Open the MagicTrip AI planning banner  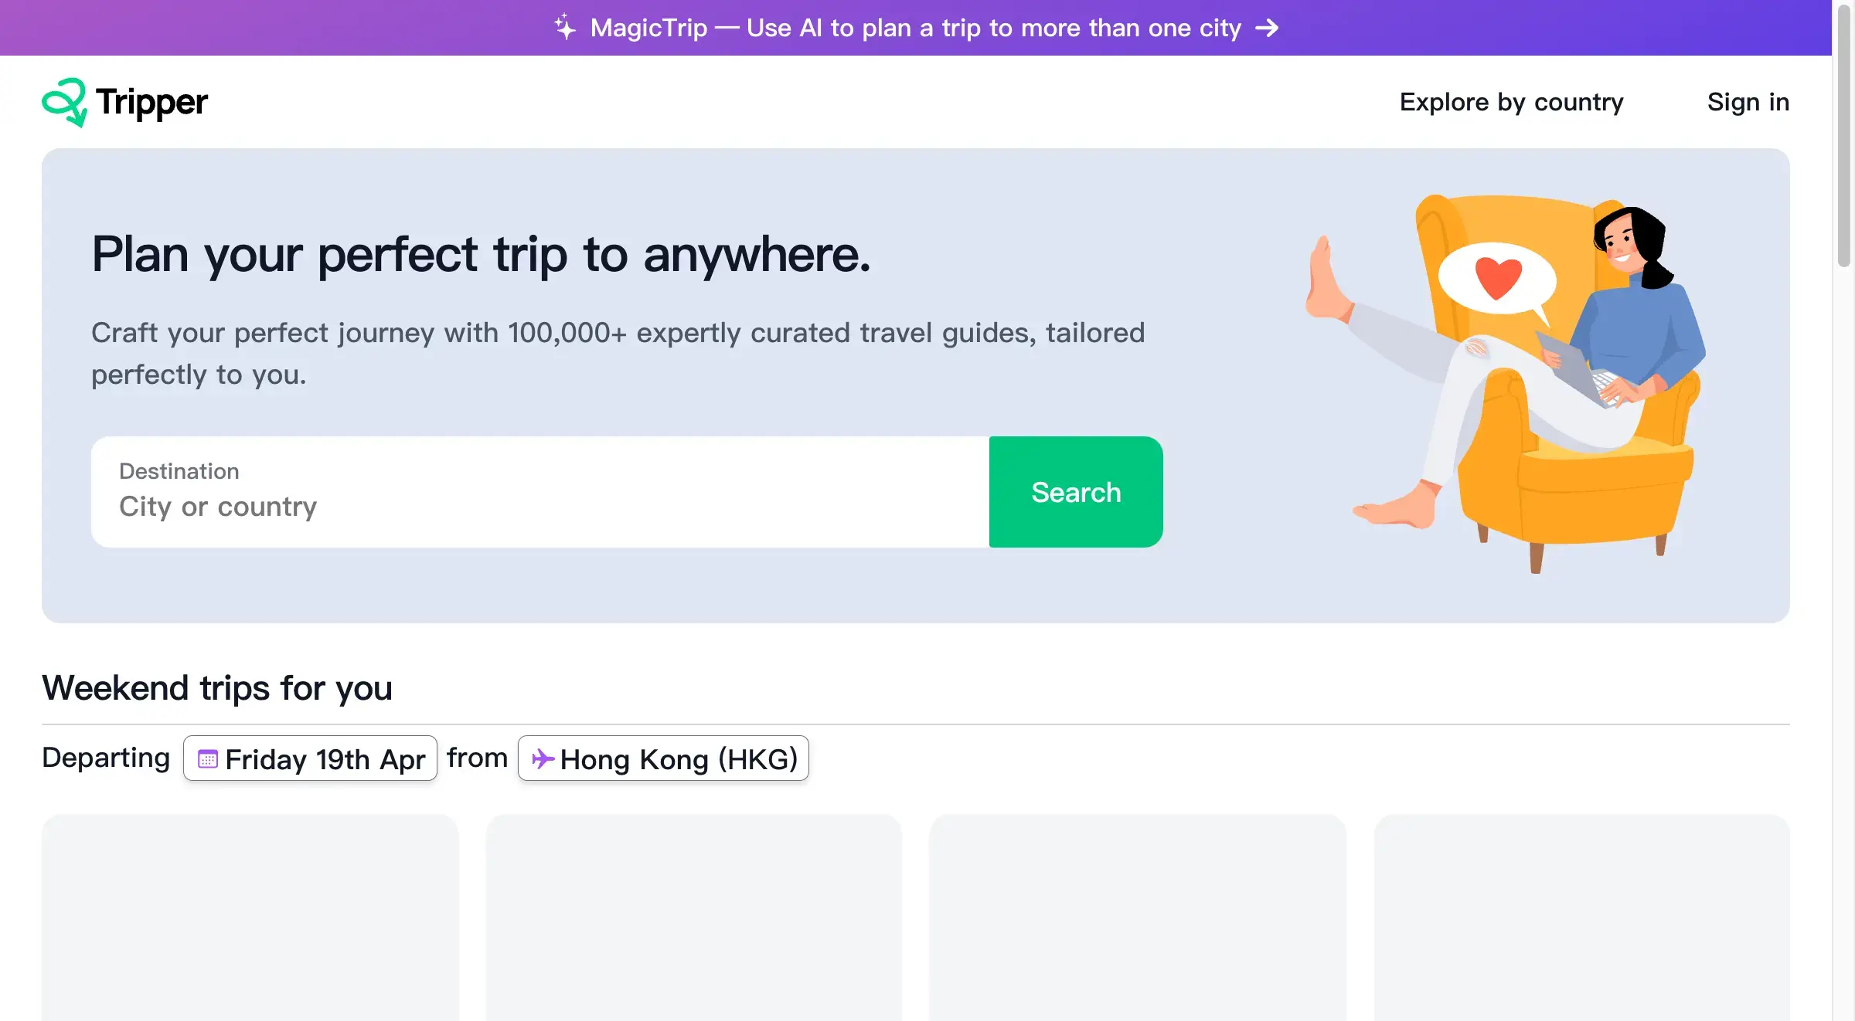click(916, 28)
